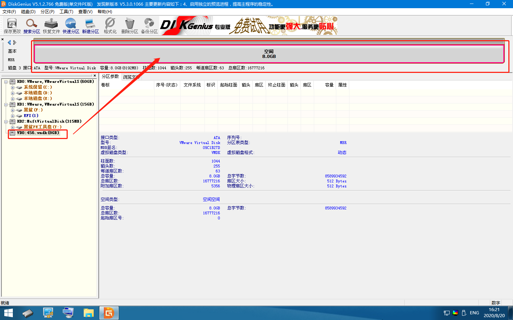Screen dimensions: 513x320
Task: Select the 8.0GB free space block
Action: coord(269,54)
